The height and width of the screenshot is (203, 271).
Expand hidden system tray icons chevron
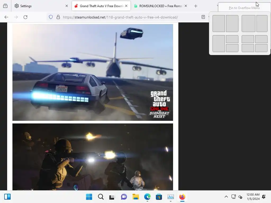click(x=226, y=197)
